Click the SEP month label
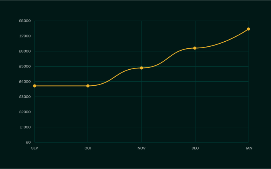 coord(35,148)
